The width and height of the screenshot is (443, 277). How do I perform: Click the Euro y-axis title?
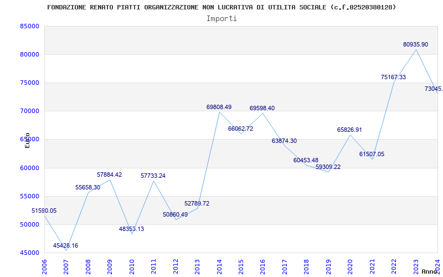(27, 140)
